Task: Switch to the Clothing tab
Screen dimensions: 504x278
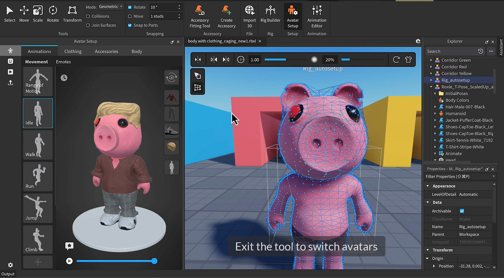Action: pyautogui.click(x=73, y=51)
